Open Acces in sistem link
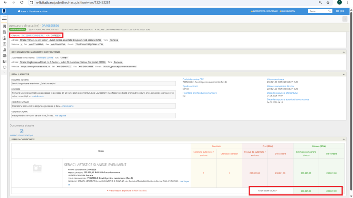 coord(287,11)
